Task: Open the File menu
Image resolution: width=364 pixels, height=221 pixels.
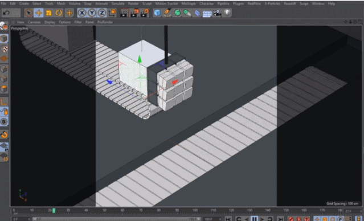Action: pyautogui.click(x=3, y=3)
